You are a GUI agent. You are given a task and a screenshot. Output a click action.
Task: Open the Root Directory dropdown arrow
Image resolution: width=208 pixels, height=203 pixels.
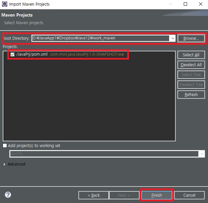pos(172,38)
